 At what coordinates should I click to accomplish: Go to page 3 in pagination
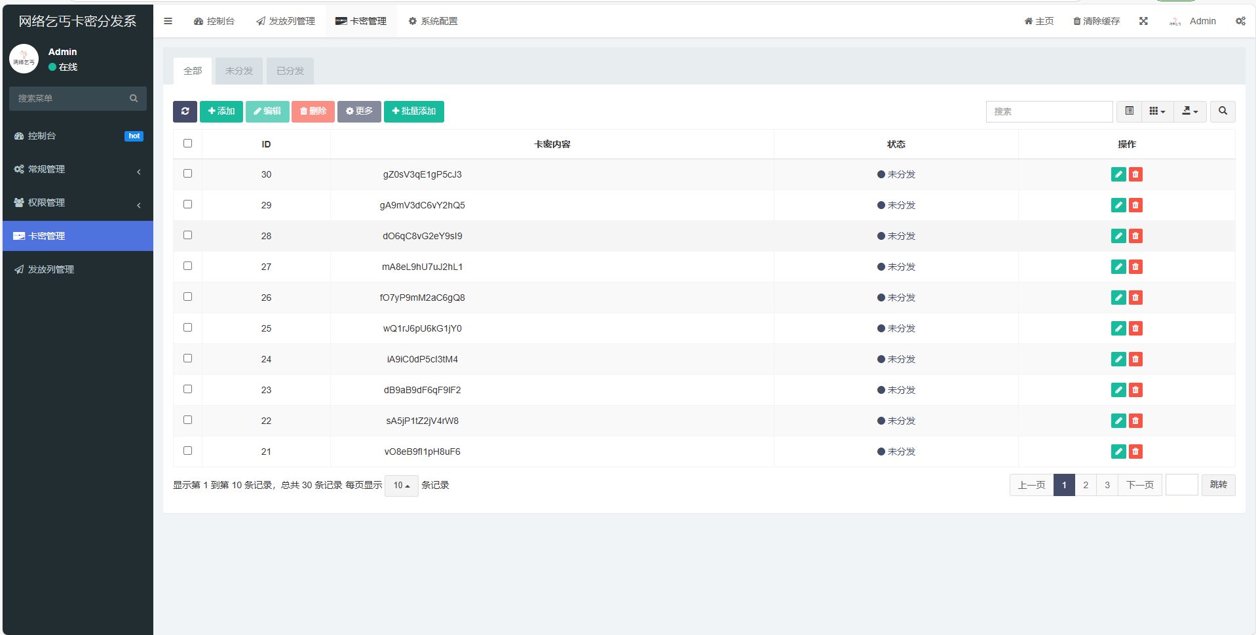pos(1107,485)
